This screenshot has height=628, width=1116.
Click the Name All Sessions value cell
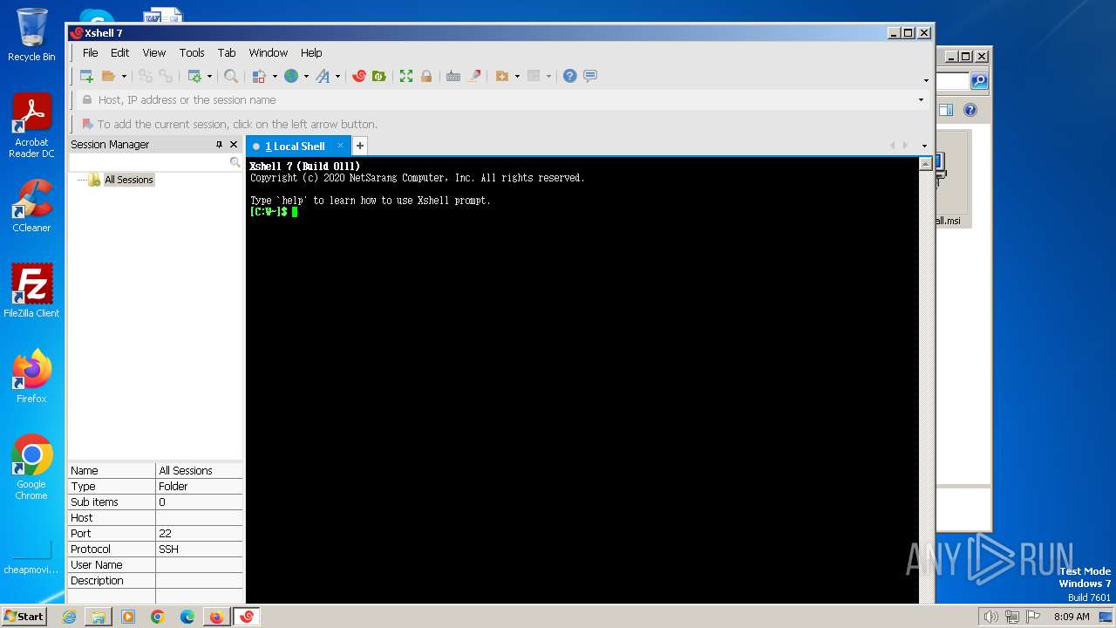[199, 471]
